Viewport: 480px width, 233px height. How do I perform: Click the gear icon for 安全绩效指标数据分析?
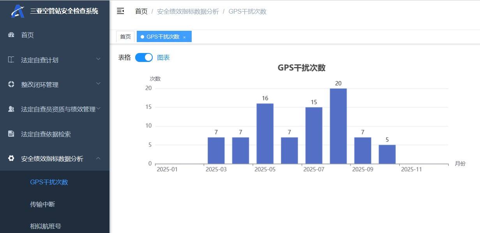coord(11,159)
